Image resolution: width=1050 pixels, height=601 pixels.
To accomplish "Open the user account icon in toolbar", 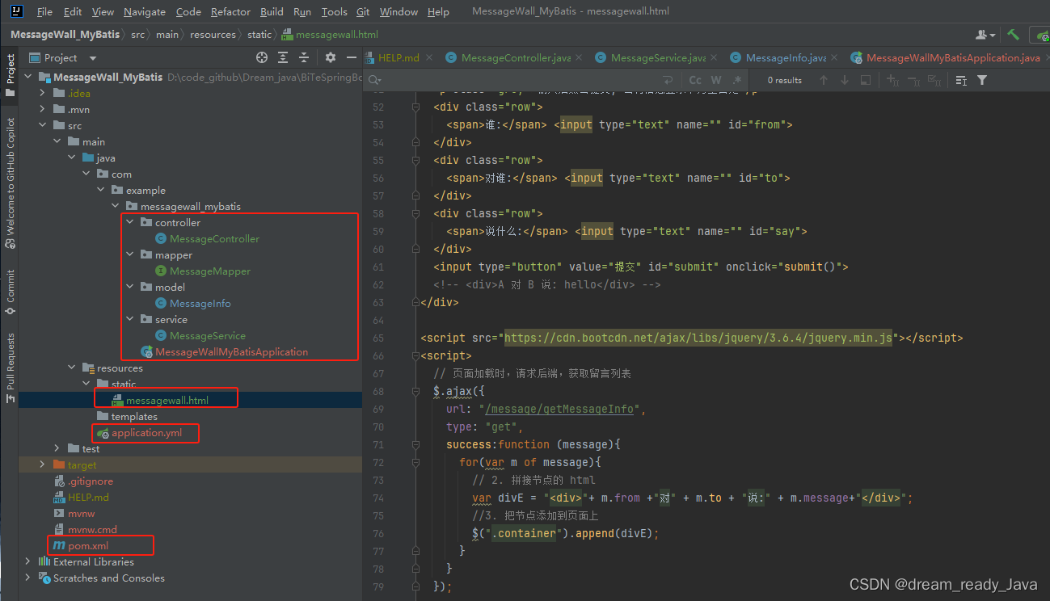I will [985, 34].
